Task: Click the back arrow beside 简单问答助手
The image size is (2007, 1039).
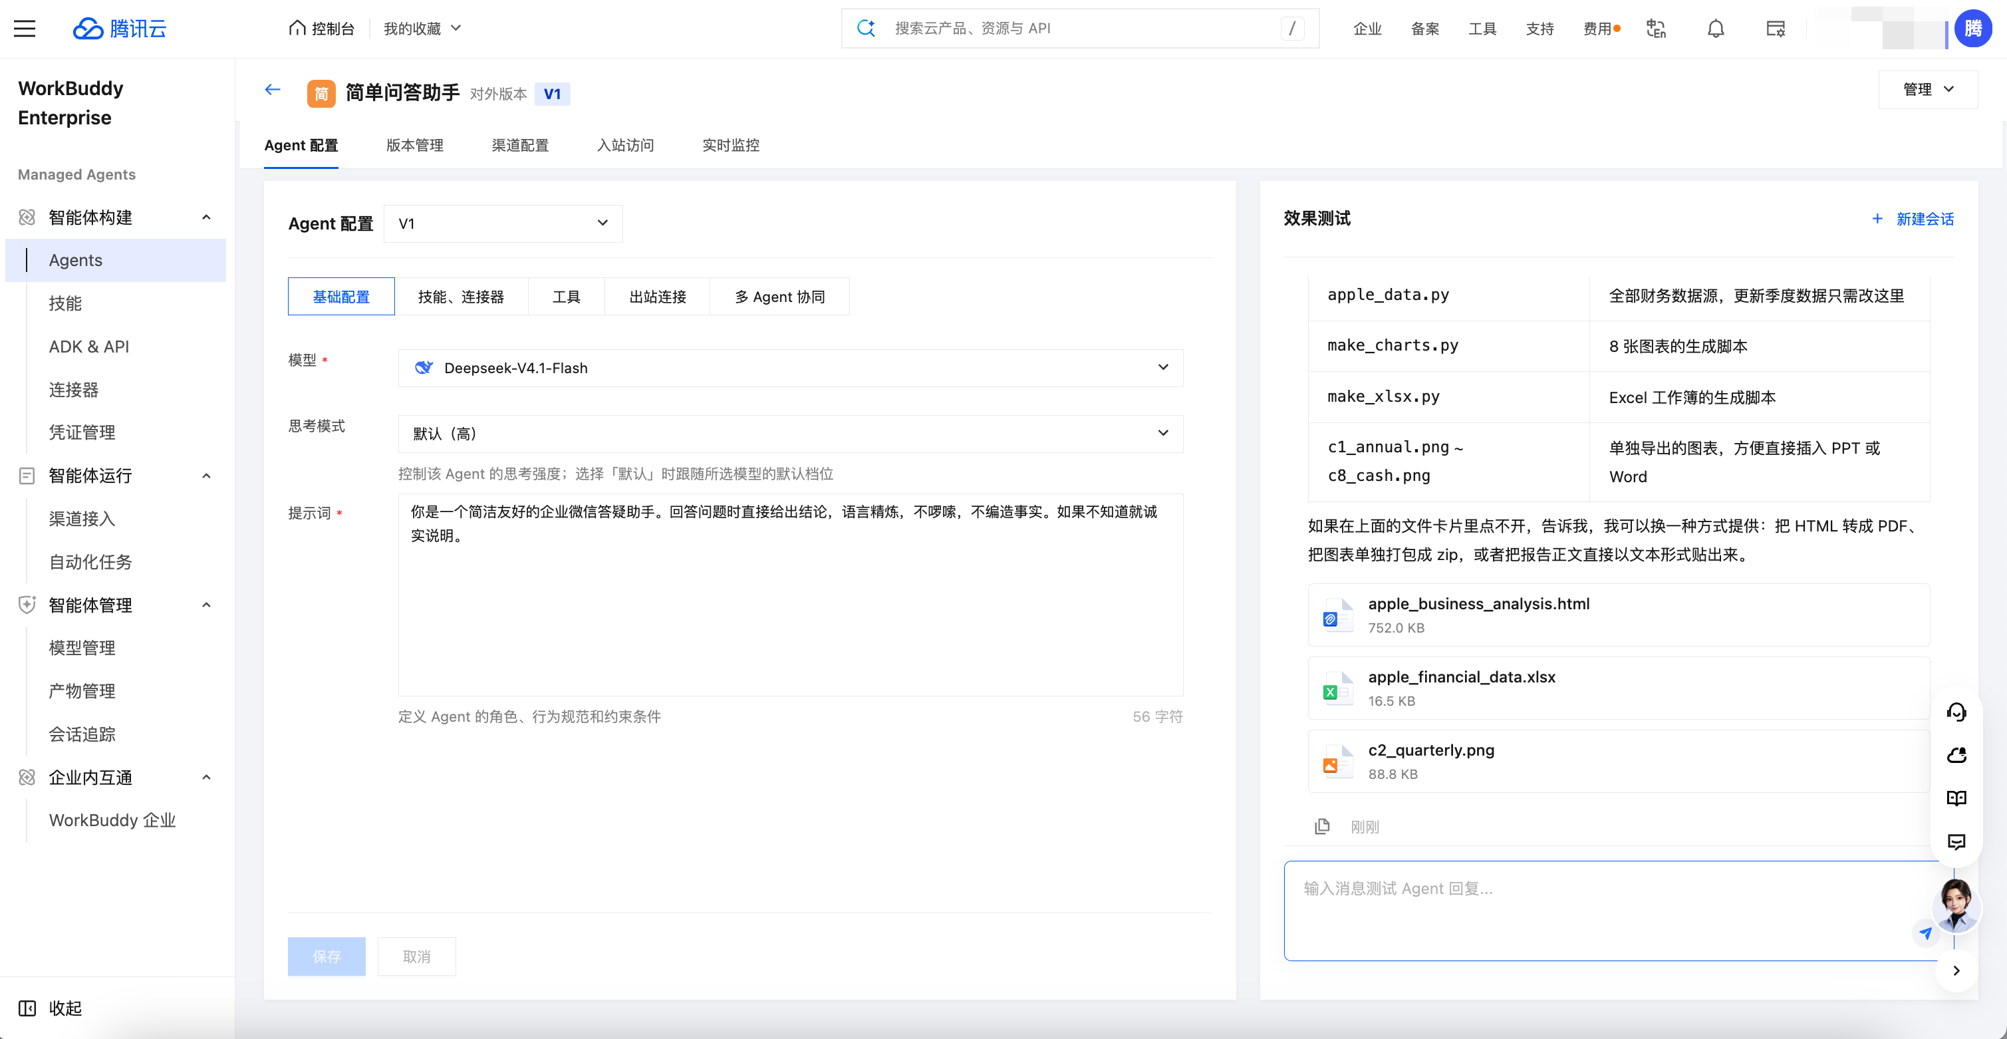Action: click(272, 90)
